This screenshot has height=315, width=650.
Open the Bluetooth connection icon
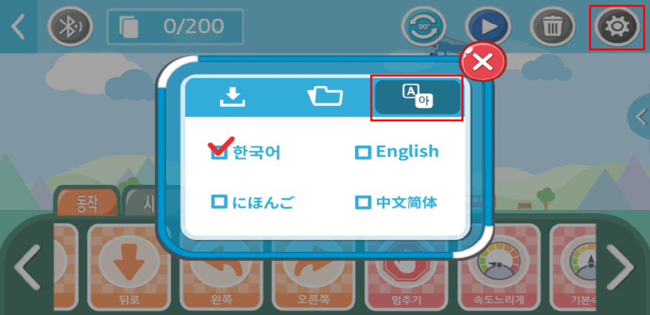point(70,27)
